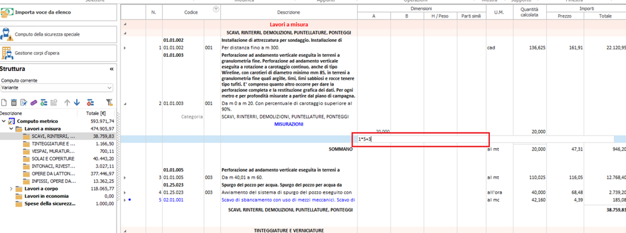The image size is (626, 233).
Task: Collapse the Lavori a misura section row
Action: [125, 25]
